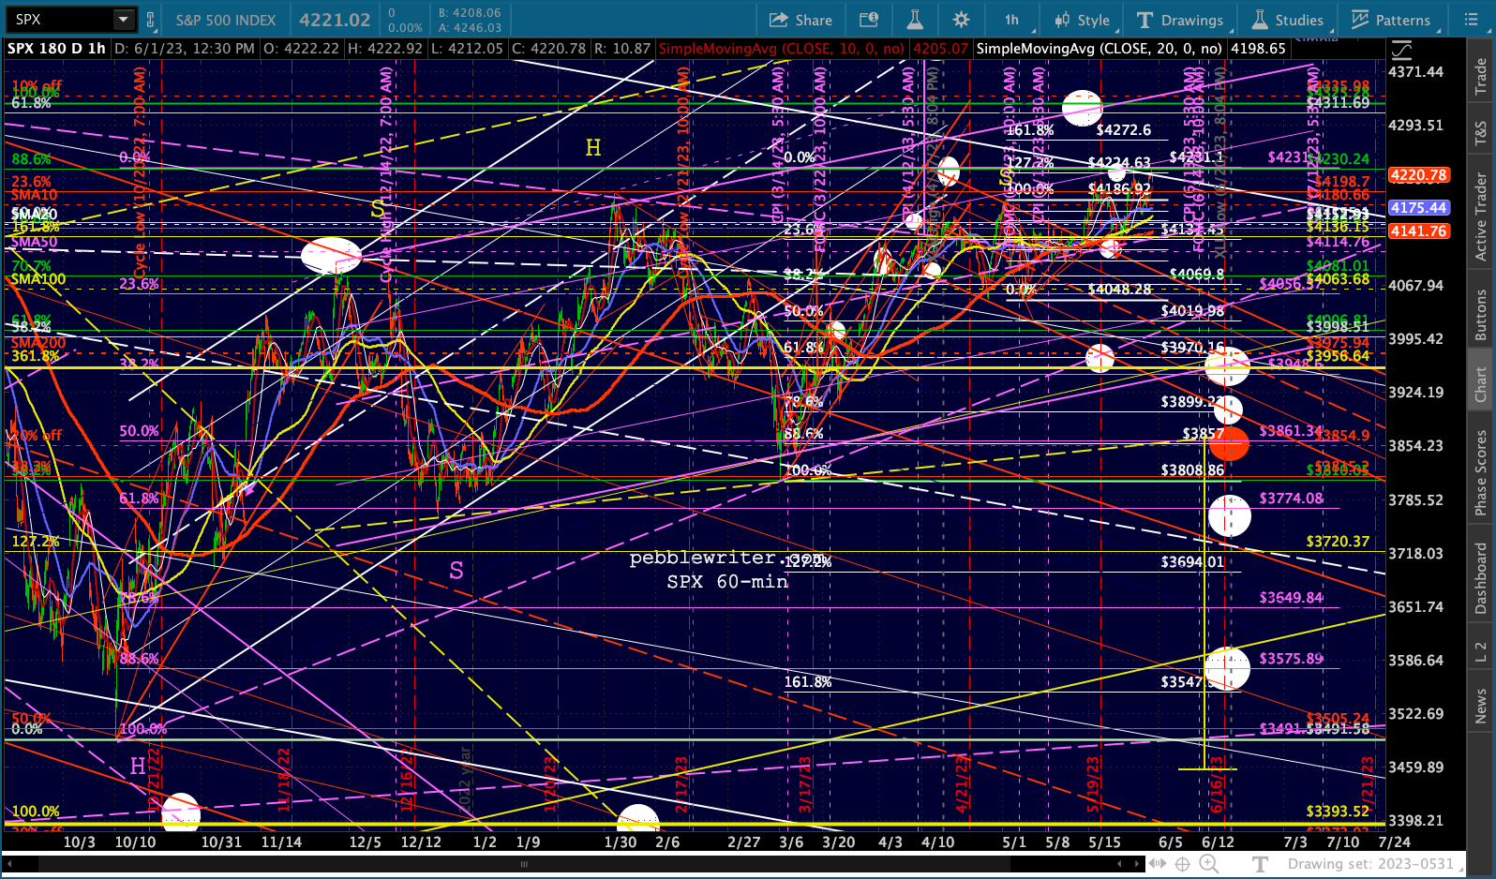The width and height of the screenshot is (1496, 879).
Task: Click the red 4220.78 price bubble
Action: tap(1419, 175)
